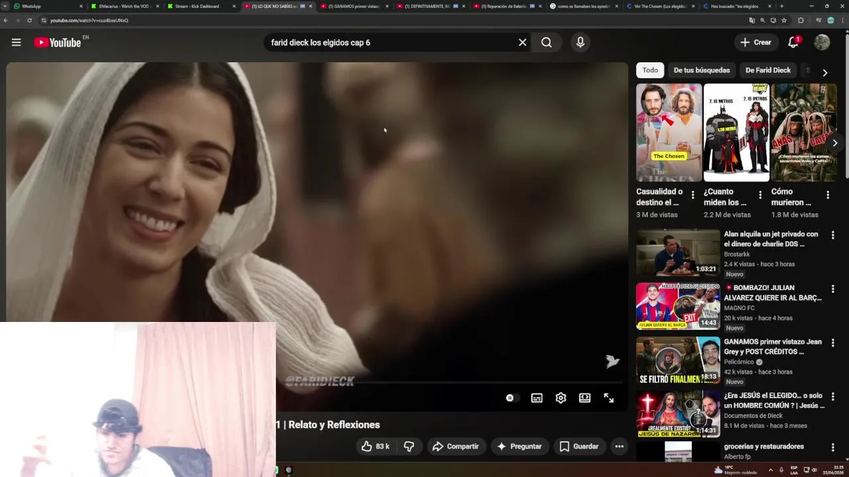Open options for Casualidad o destino short
Viewport: 849px width, 477px height.
tap(692, 195)
